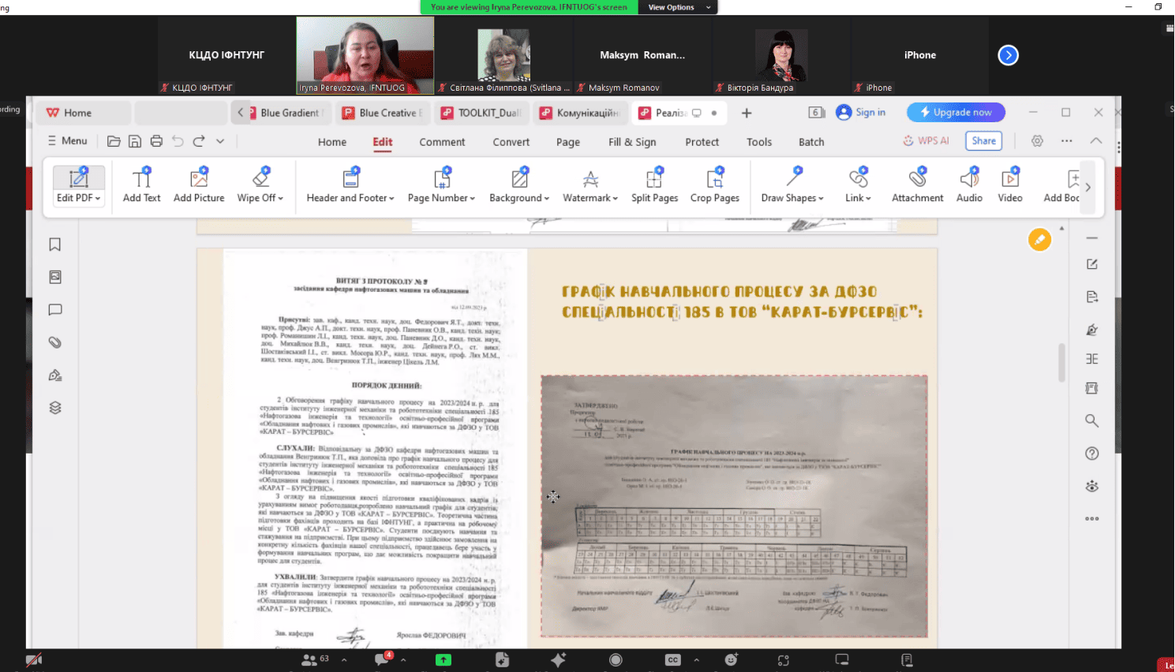Insert Audio with the Audio tool

(969, 185)
